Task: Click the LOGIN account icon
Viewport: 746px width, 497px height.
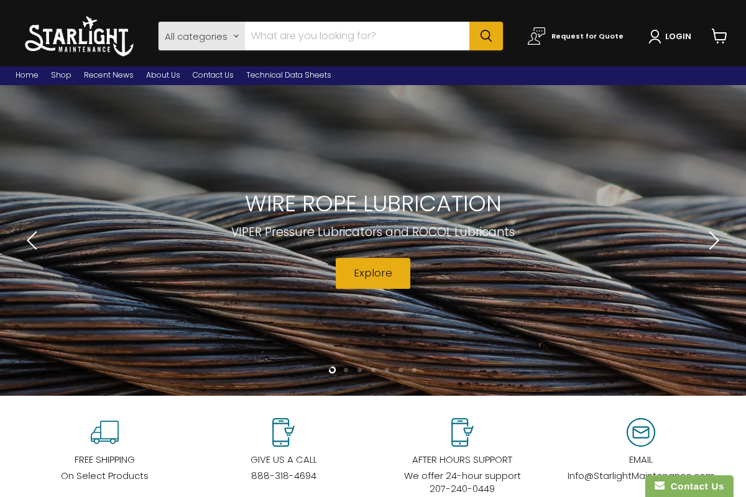Action: click(x=654, y=36)
